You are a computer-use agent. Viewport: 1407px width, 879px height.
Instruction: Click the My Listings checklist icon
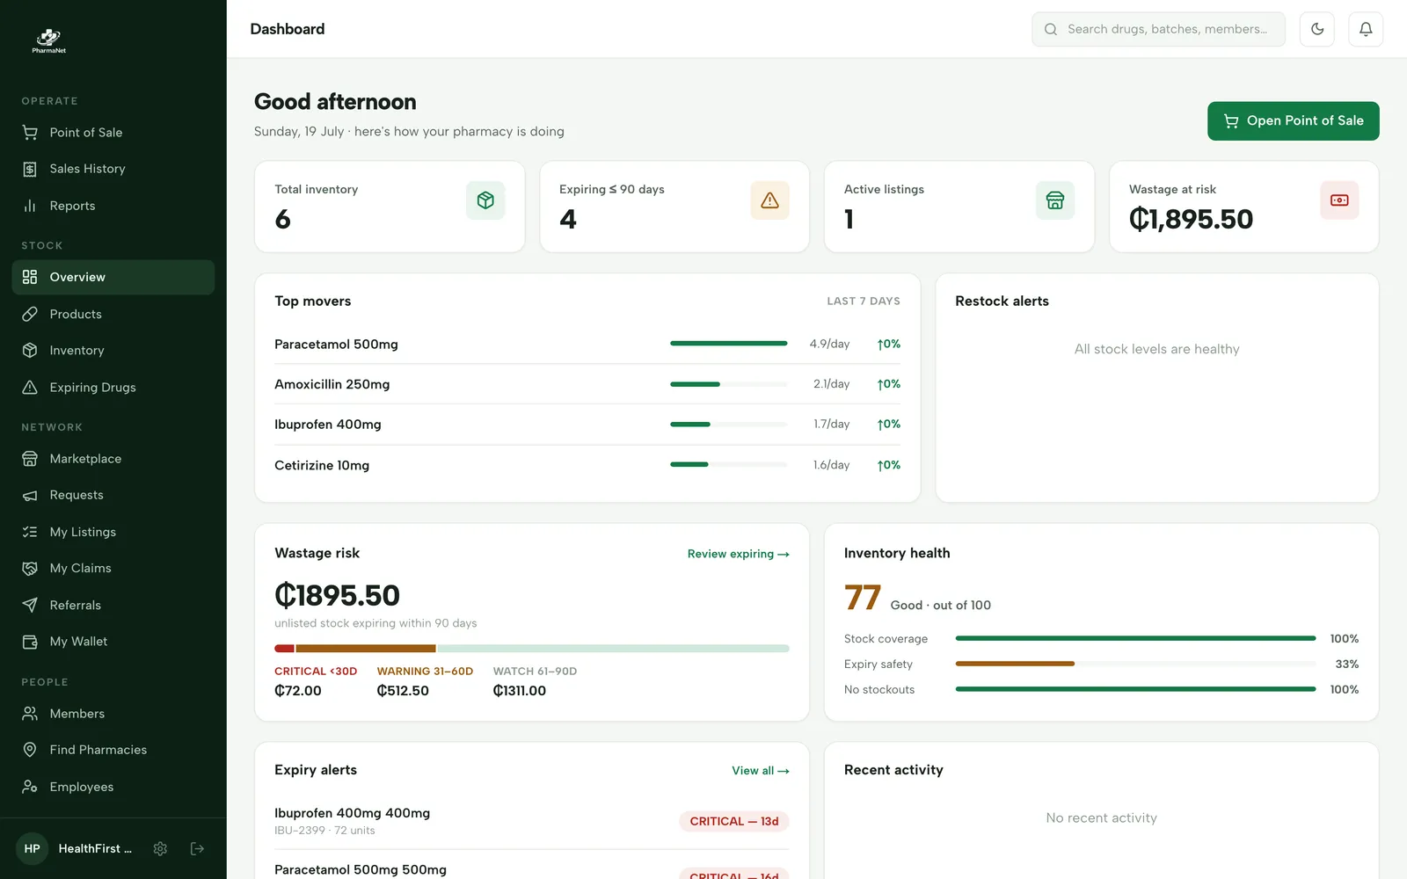tap(30, 532)
